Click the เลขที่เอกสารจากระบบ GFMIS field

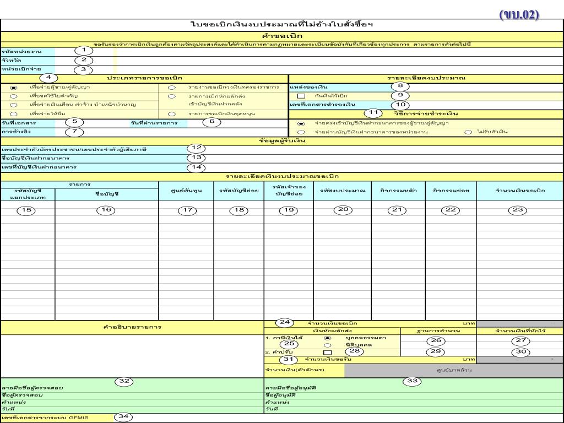tap(338, 418)
